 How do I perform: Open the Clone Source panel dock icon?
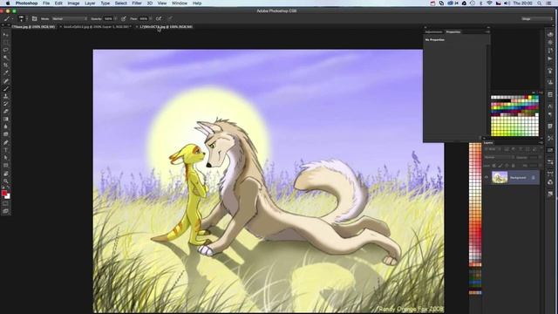pos(550,82)
